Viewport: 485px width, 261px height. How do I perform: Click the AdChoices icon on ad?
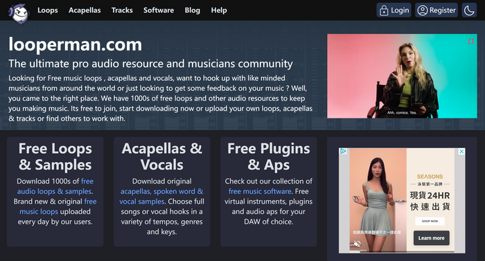(x=343, y=151)
